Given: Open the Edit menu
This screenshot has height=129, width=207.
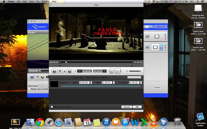Looking at the screenshot, I should pos(25,2).
